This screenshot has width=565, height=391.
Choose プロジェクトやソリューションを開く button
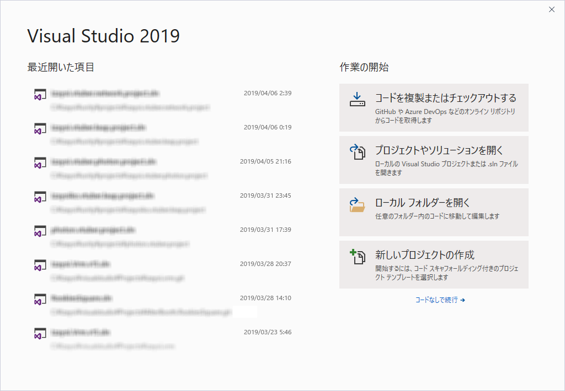tap(434, 160)
